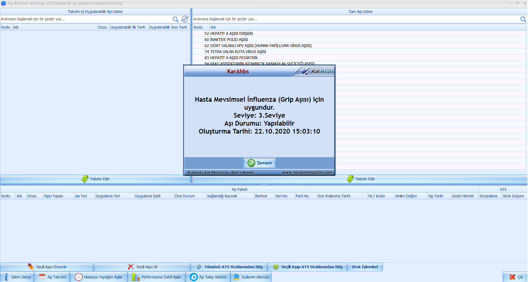Open Kullanım Klavuzu guide

point(251,277)
